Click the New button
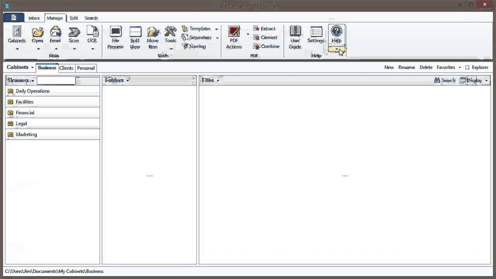This screenshot has width=496, height=279. click(389, 67)
